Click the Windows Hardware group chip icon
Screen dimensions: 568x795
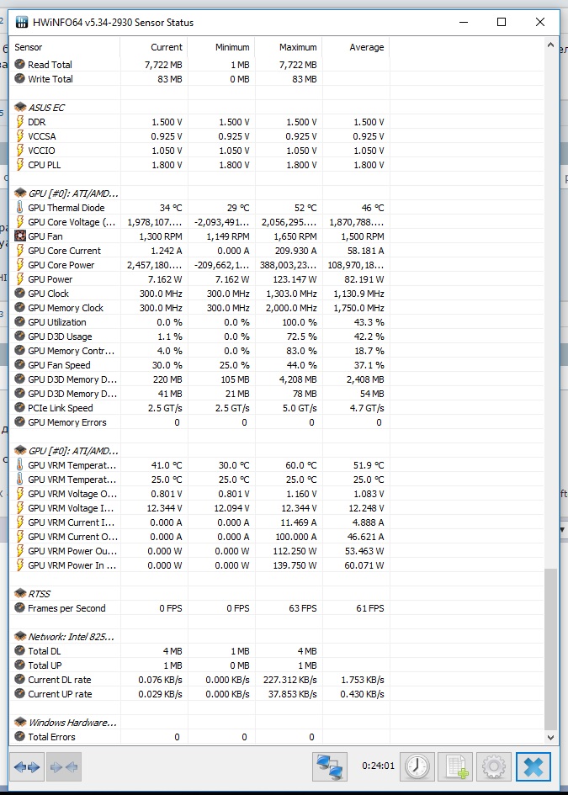[x=20, y=722]
